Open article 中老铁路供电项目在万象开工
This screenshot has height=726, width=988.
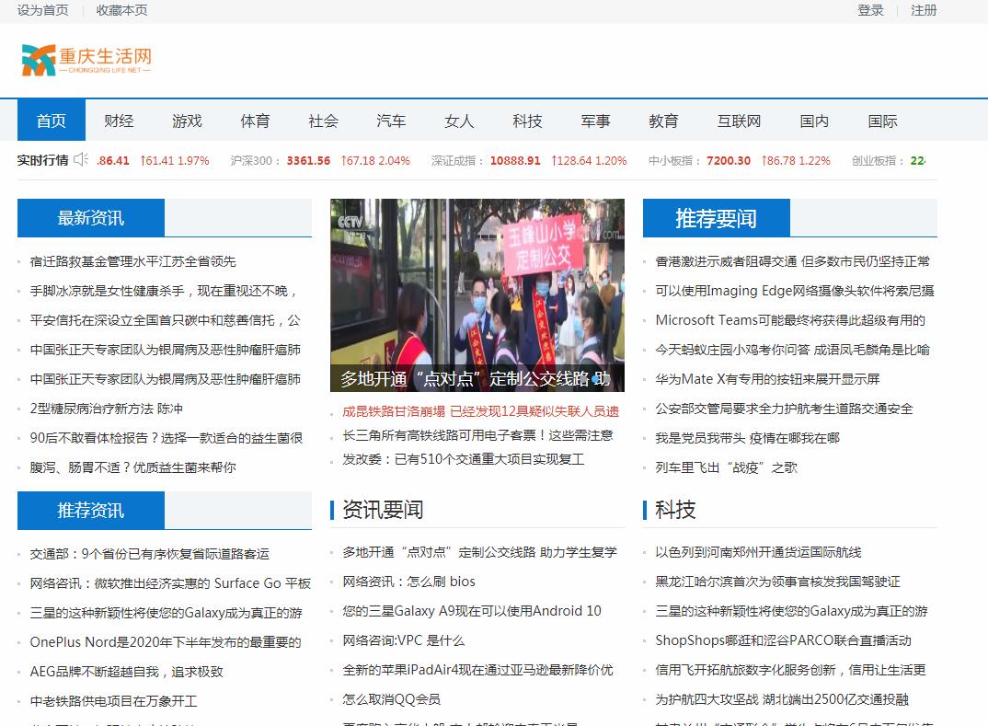113,701
